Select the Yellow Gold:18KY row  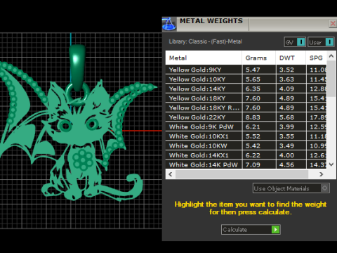(246, 98)
